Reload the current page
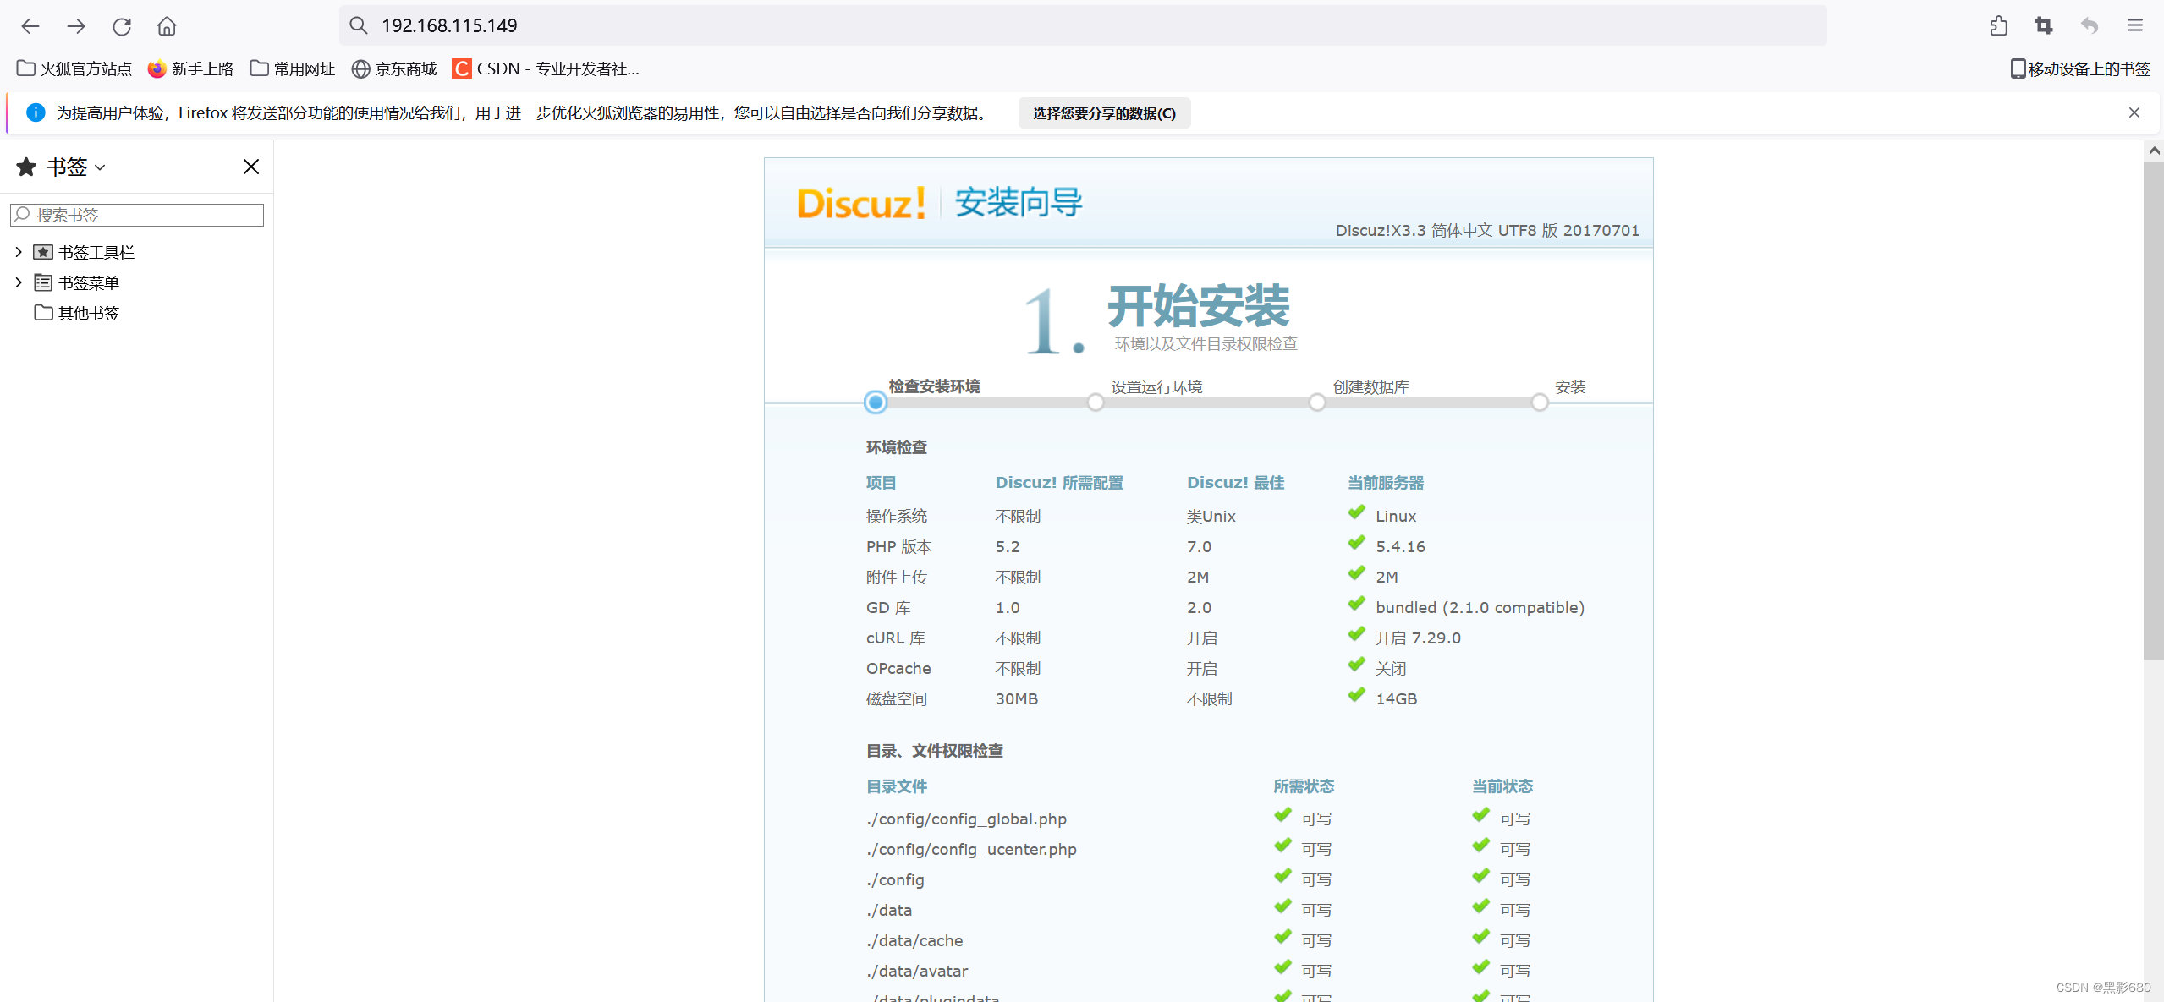The width and height of the screenshot is (2164, 1002). point(122,26)
